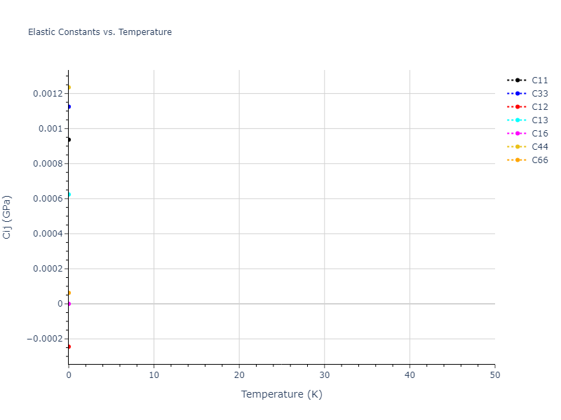Click the orange C66 legend marker
This screenshot has height=420, width=561.
(x=518, y=160)
